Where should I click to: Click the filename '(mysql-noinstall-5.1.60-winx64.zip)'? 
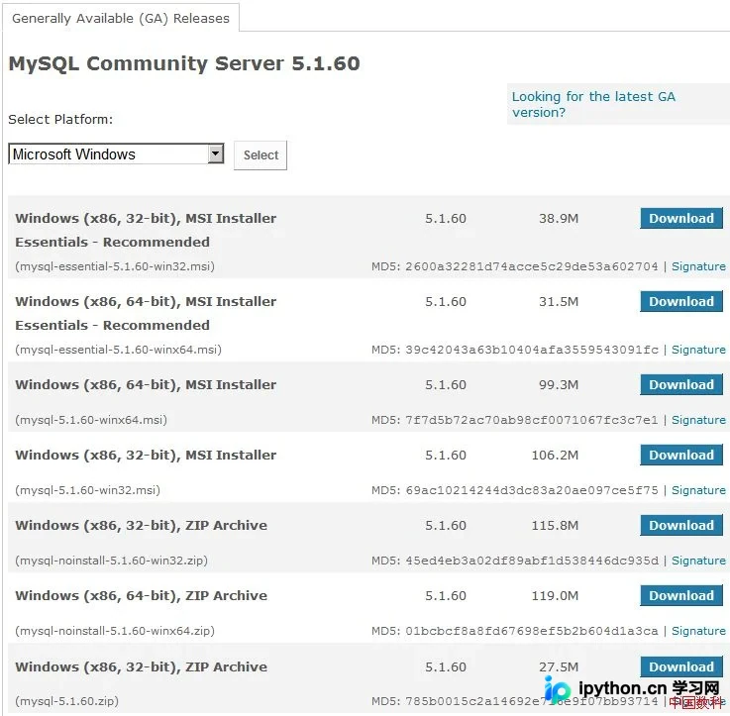115,631
